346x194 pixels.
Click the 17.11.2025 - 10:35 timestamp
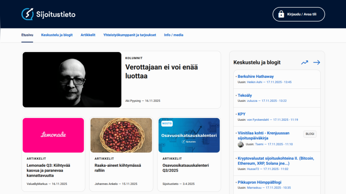[x=278, y=188]
